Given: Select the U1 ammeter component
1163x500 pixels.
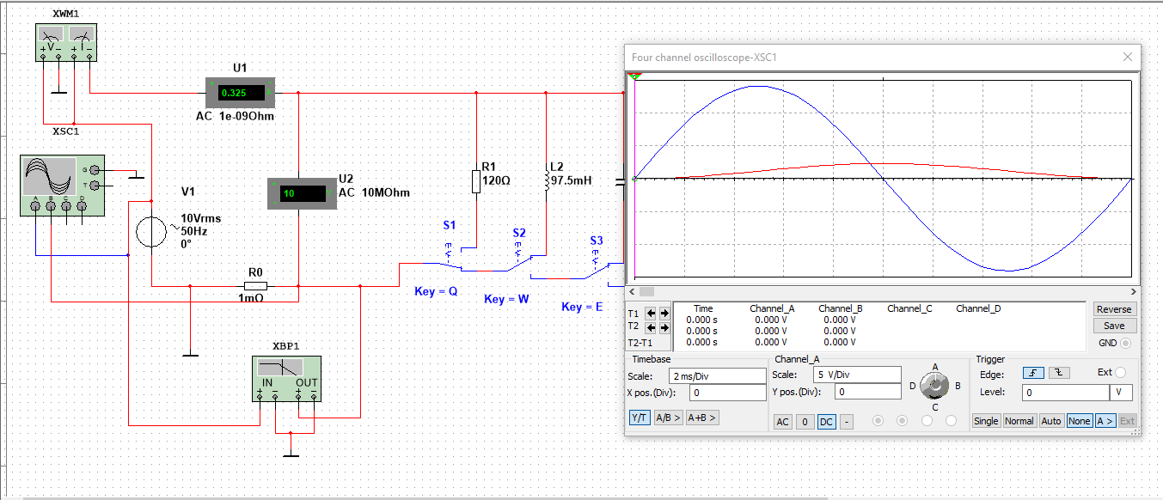Looking at the screenshot, I should (240, 92).
